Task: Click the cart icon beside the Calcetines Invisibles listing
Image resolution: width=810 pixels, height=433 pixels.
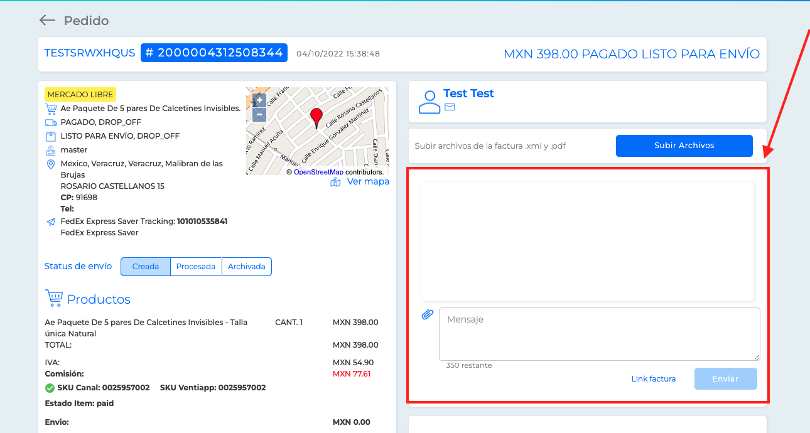Action: [x=51, y=109]
